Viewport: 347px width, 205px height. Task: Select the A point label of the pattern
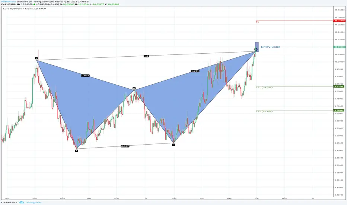77,151
